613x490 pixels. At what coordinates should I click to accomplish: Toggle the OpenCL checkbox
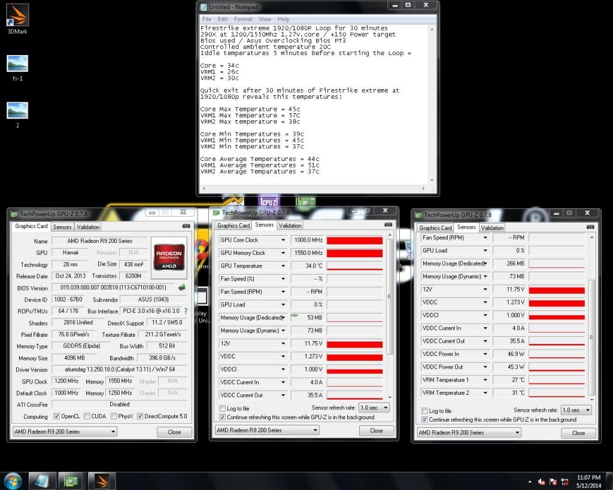(56, 416)
